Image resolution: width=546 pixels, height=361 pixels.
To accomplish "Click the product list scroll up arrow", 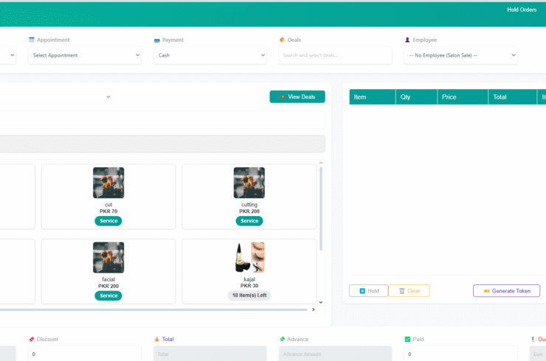I will tap(321, 163).
